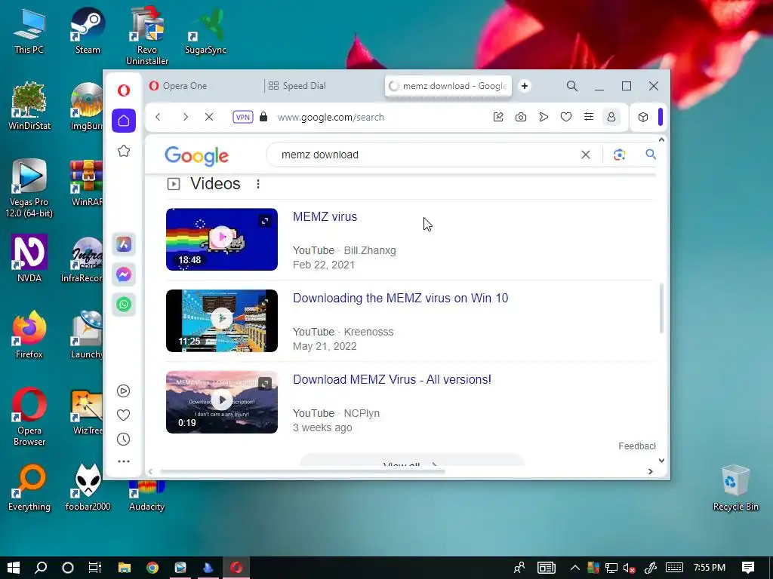The height and width of the screenshot is (579, 773).
Task: Open File Explorer from taskbar
Action: click(125, 568)
